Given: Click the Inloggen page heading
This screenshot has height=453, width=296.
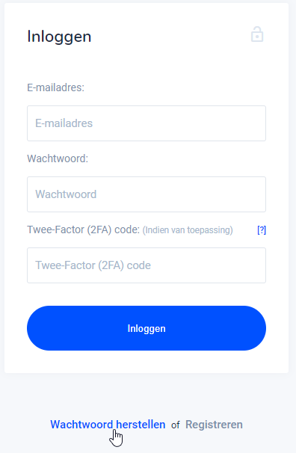Looking at the screenshot, I should [59, 37].
